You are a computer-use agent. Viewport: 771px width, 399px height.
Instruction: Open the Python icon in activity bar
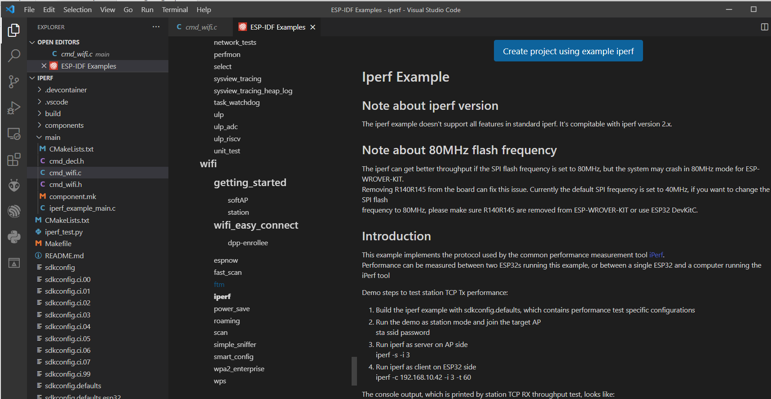(14, 237)
